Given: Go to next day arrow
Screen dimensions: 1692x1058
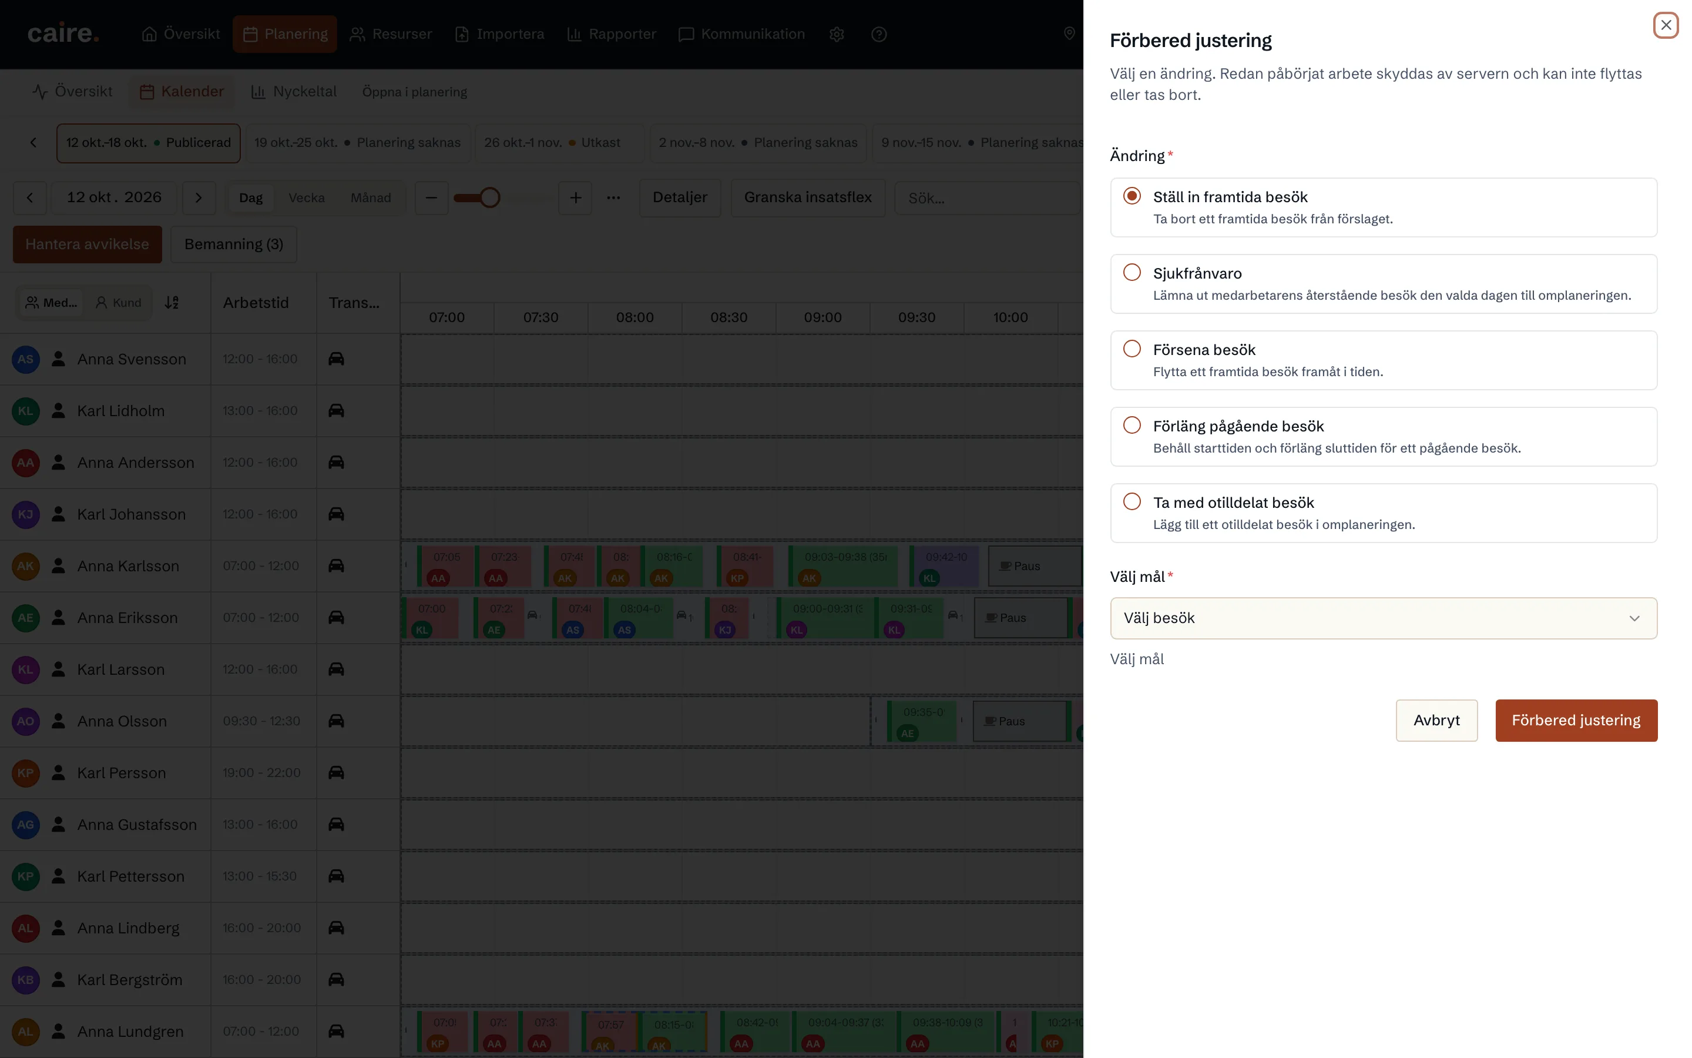Looking at the screenshot, I should tap(199, 198).
